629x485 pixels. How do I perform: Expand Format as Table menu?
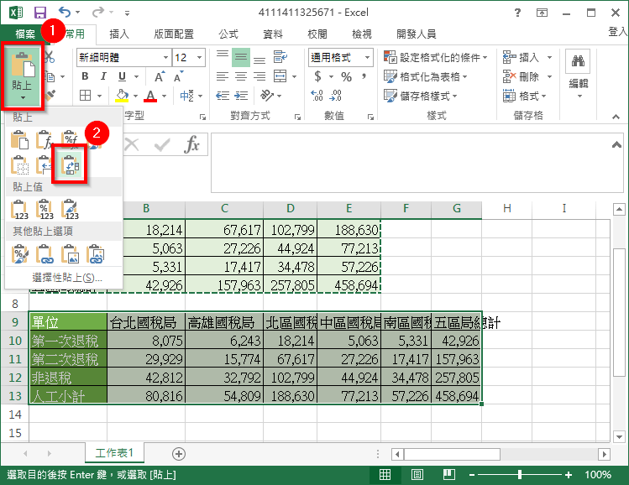426,76
